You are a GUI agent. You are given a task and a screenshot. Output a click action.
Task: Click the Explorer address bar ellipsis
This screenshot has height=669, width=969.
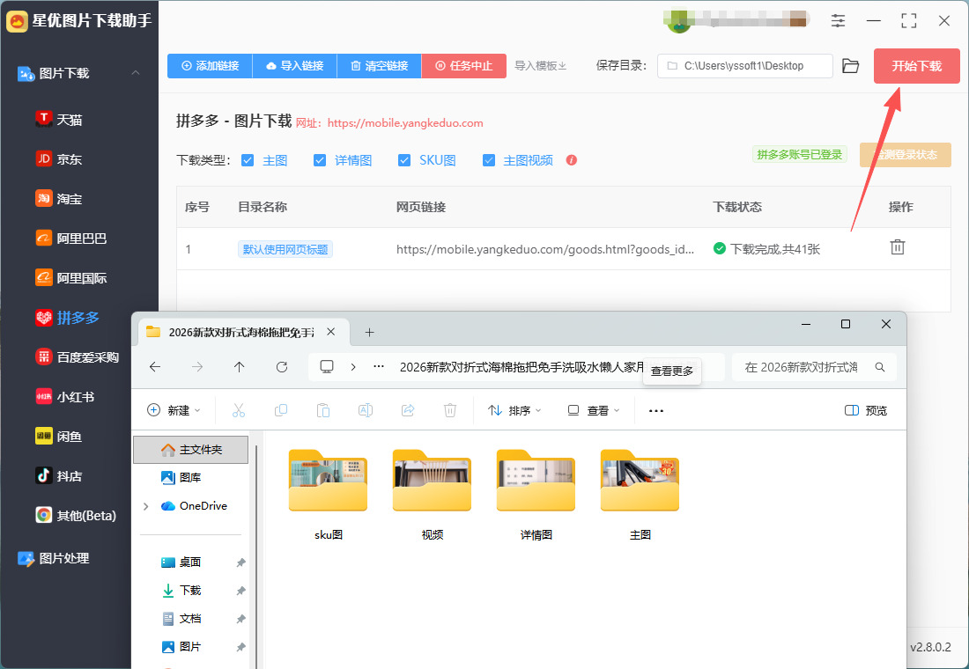click(x=379, y=367)
